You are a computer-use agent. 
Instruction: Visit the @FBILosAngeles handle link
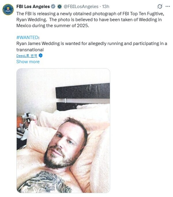click(x=81, y=7)
